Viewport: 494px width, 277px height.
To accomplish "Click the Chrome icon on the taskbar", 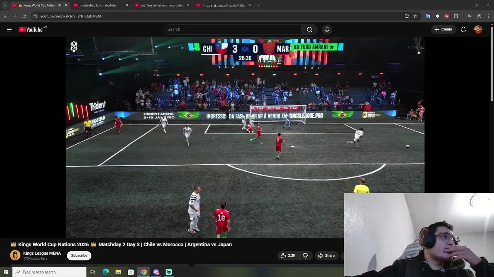I will point(144,272).
